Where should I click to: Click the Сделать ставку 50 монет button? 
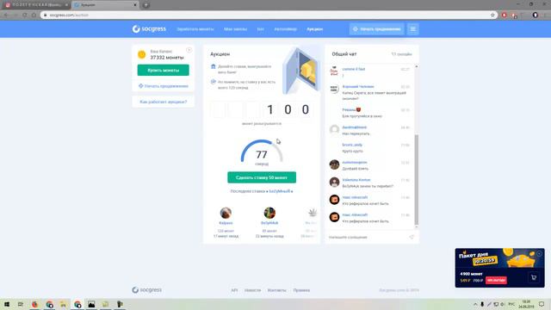[x=262, y=177]
